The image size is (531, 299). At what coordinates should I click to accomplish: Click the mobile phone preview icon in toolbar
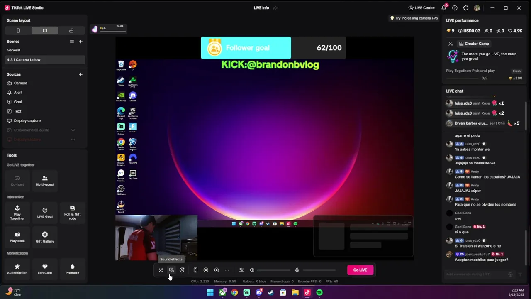tap(195, 270)
